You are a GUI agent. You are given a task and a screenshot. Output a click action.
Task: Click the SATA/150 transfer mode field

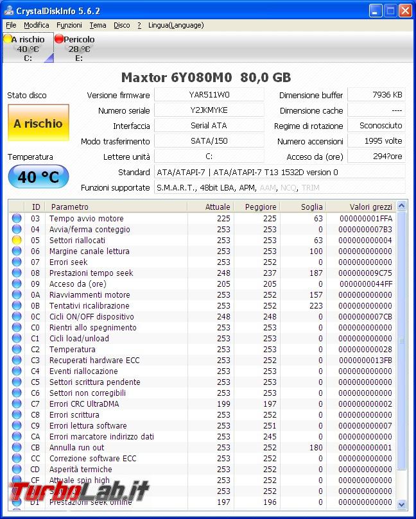[209, 141]
